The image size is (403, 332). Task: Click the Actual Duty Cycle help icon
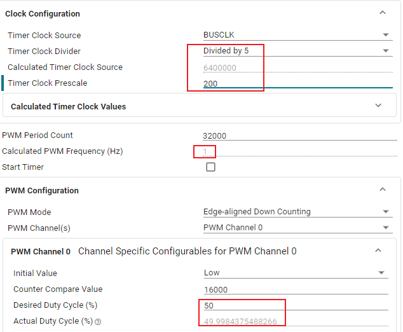pyautogui.click(x=98, y=322)
